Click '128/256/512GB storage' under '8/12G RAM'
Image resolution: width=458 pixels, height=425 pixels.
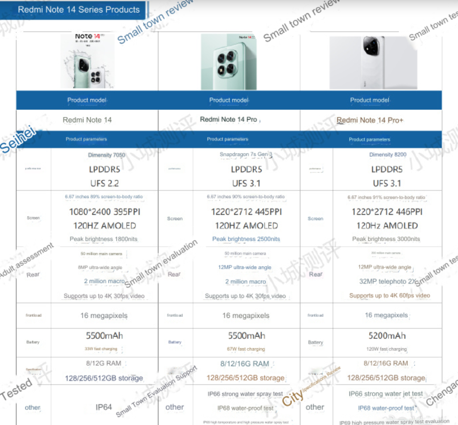click(104, 378)
